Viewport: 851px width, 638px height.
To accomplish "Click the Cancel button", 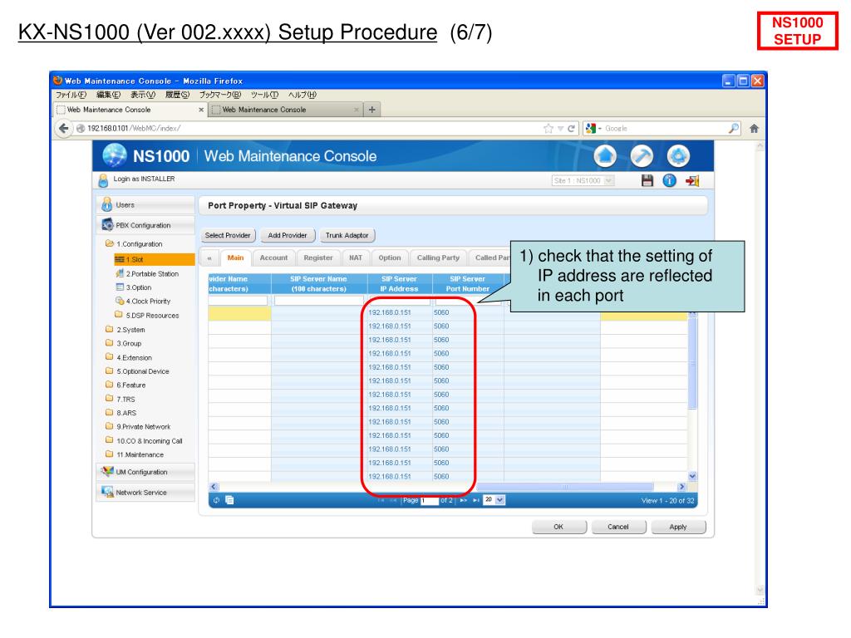I will 618,527.
